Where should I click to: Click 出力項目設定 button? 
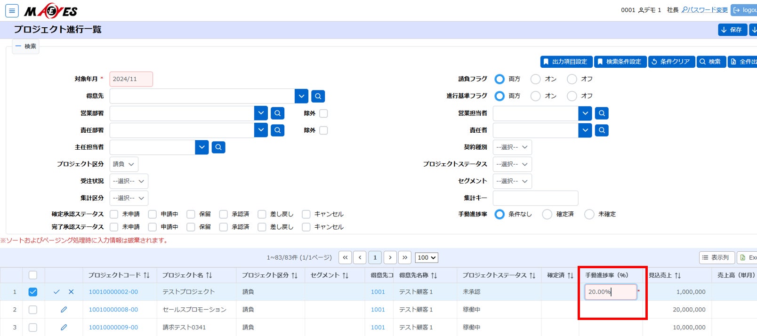pos(566,62)
